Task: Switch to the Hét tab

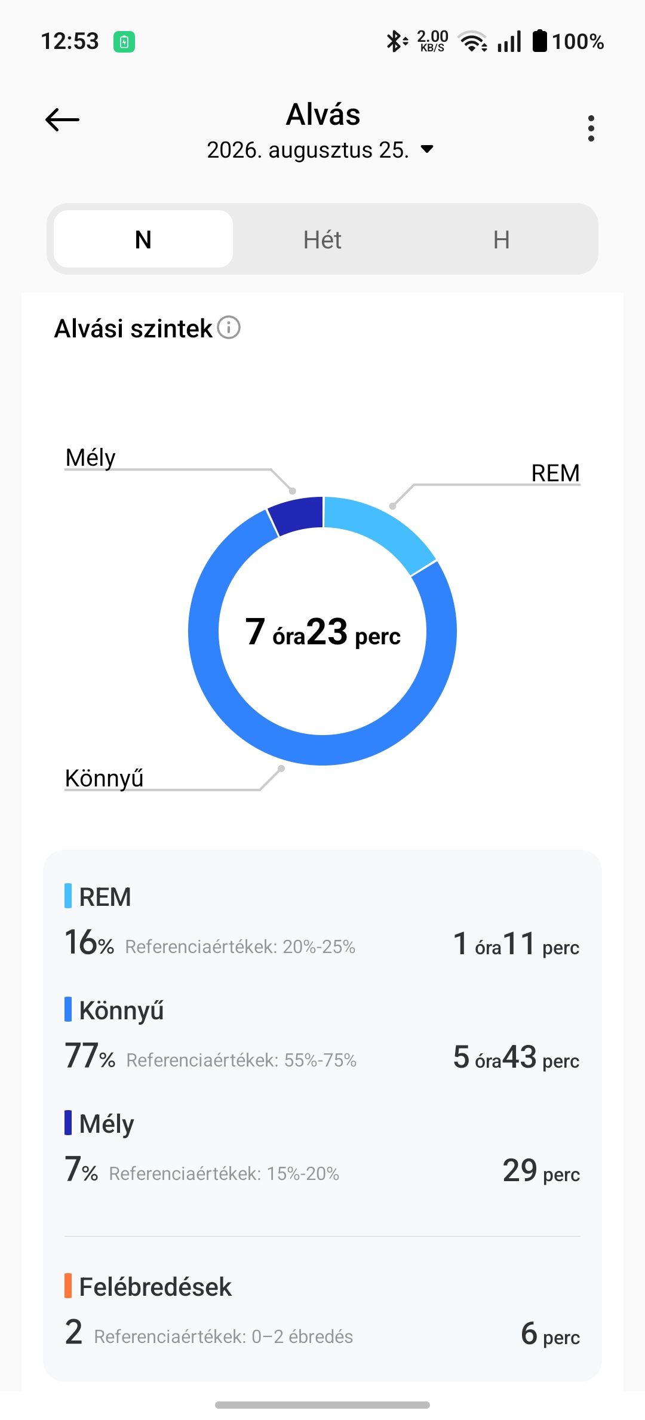Action: 322,239
